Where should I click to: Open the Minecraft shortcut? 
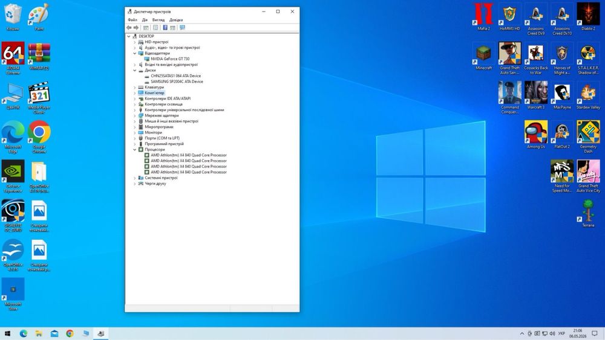point(483,56)
